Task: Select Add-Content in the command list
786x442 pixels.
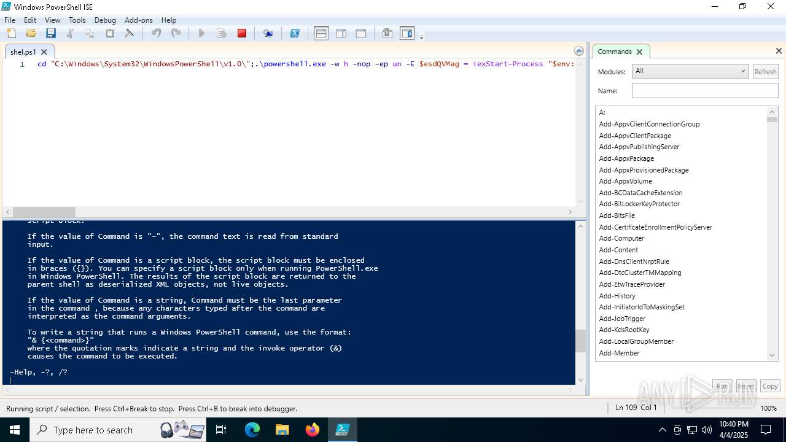Action: (x=618, y=250)
